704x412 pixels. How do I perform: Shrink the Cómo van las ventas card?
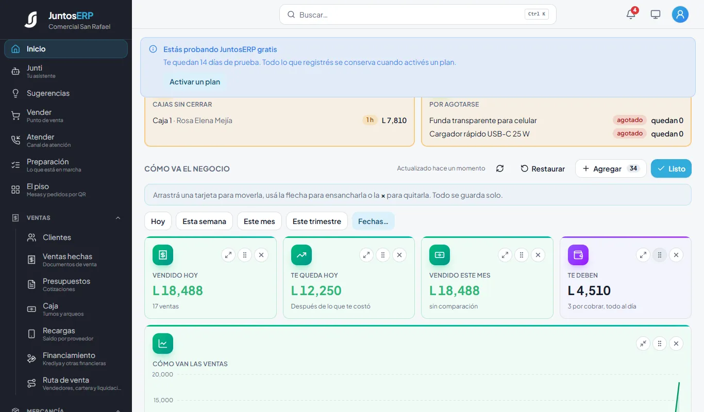[643, 344]
